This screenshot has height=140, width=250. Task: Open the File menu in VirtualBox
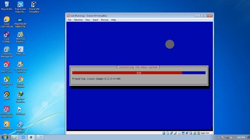point(70,20)
